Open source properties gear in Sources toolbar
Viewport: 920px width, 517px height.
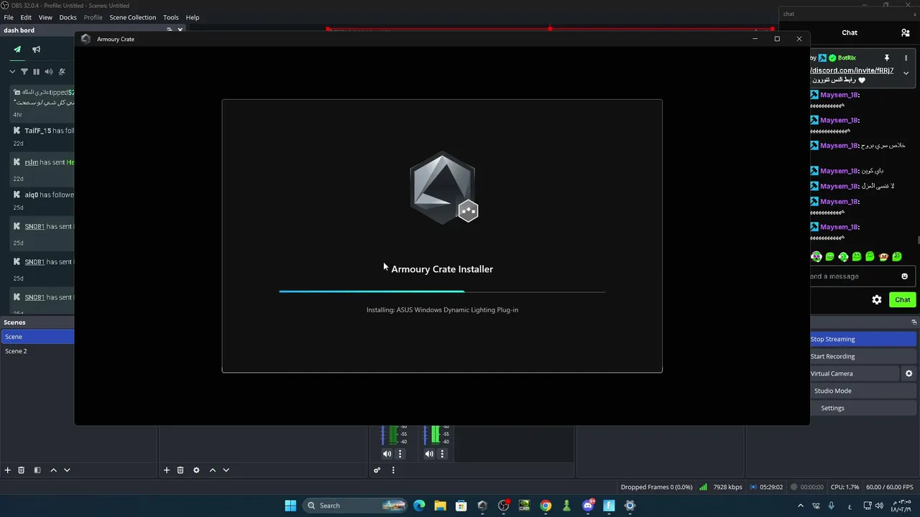[x=196, y=470]
